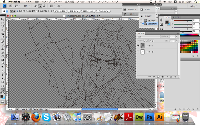Select the Brush tool
The width and height of the screenshot is (200, 125).
coord(3,45)
